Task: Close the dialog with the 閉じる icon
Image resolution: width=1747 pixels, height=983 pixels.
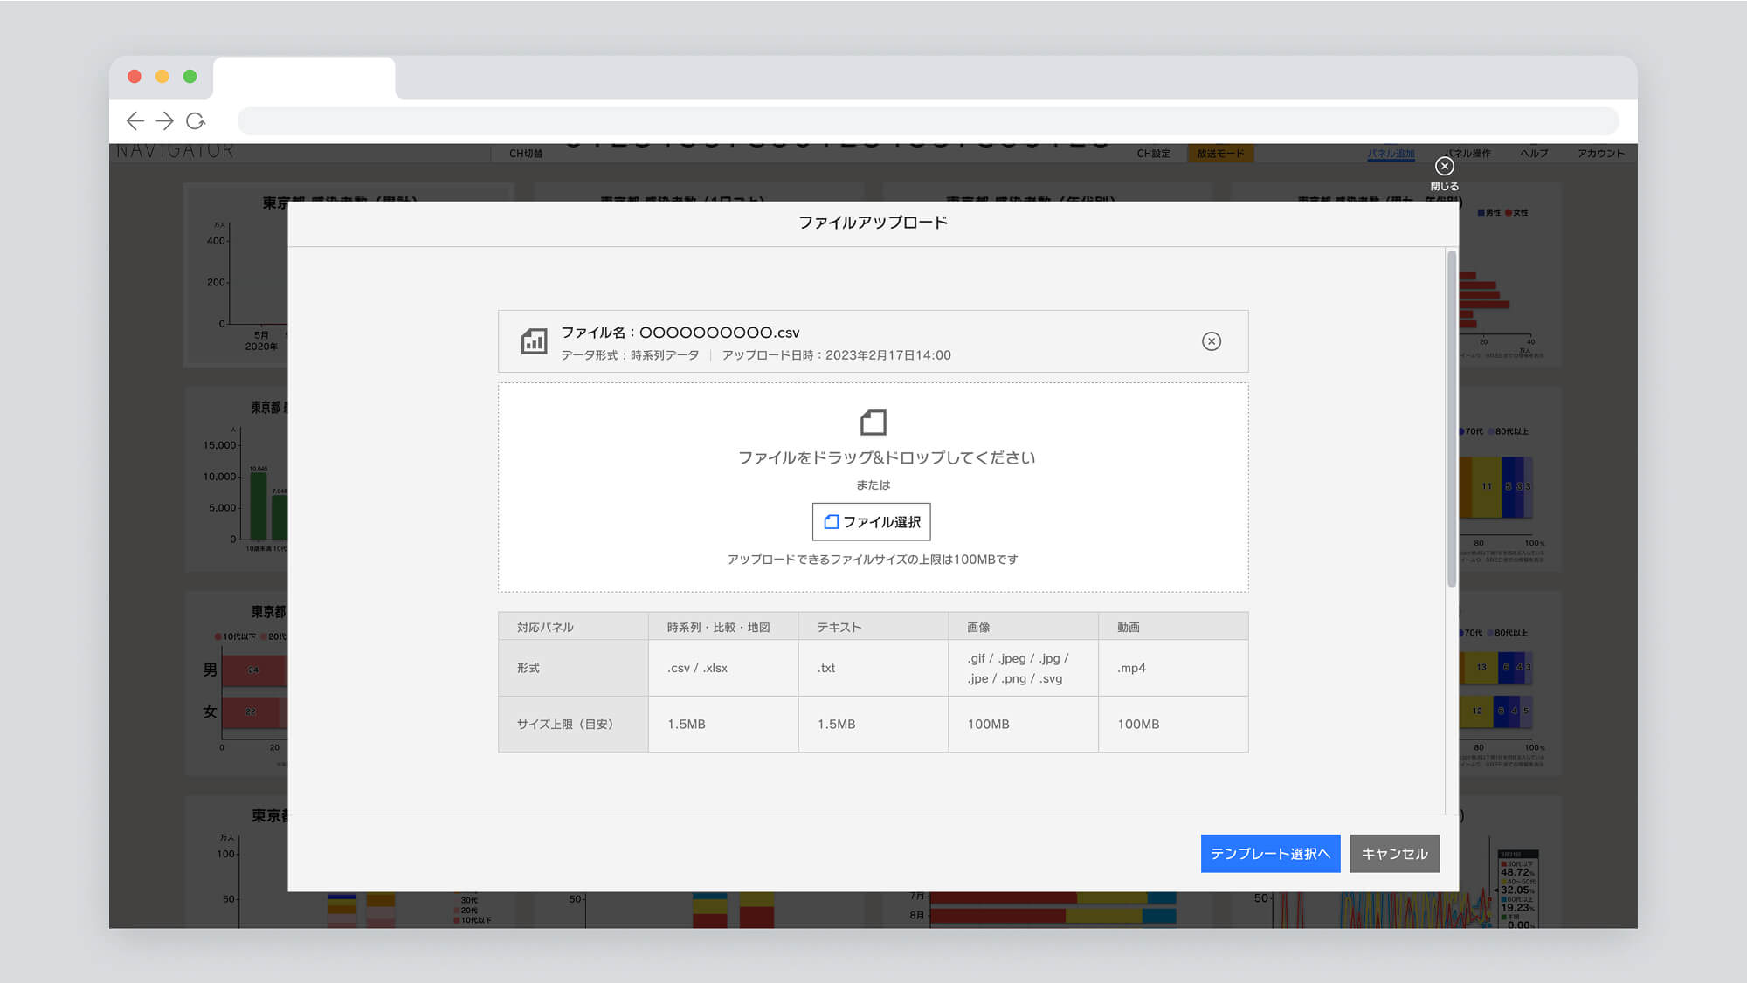Action: tap(1444, 173)
